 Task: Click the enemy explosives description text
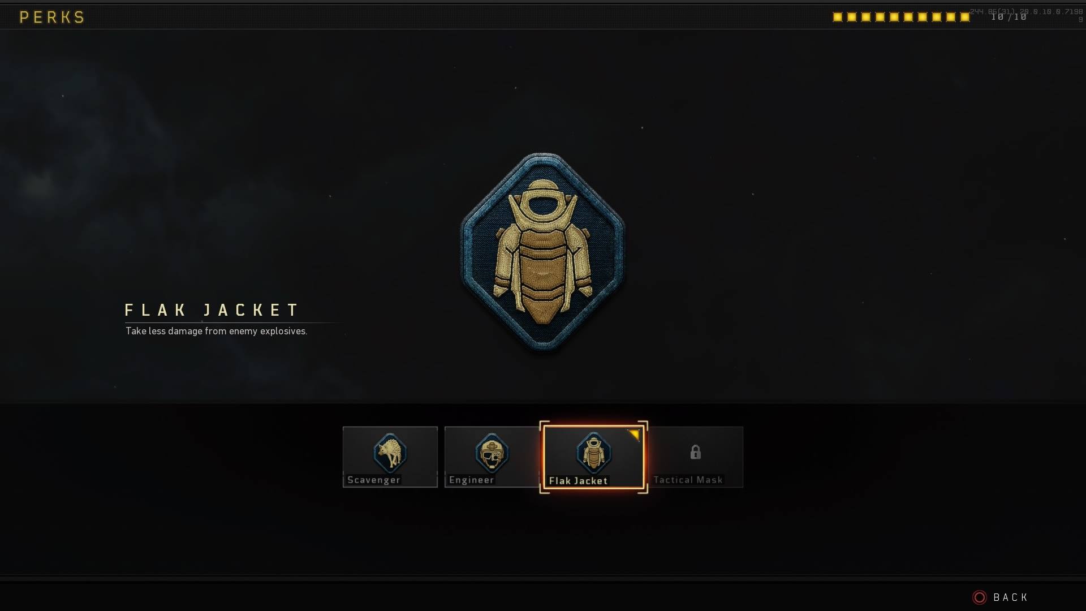coord(216,331)
